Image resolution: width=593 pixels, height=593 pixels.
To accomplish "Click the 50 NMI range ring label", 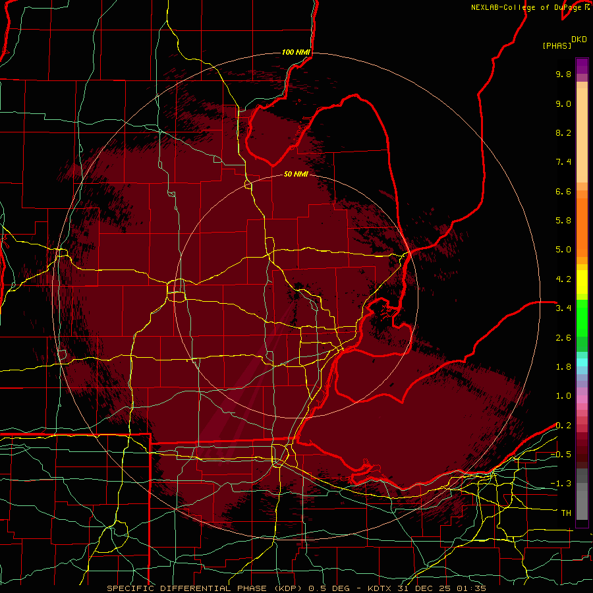I will point(296,174).
